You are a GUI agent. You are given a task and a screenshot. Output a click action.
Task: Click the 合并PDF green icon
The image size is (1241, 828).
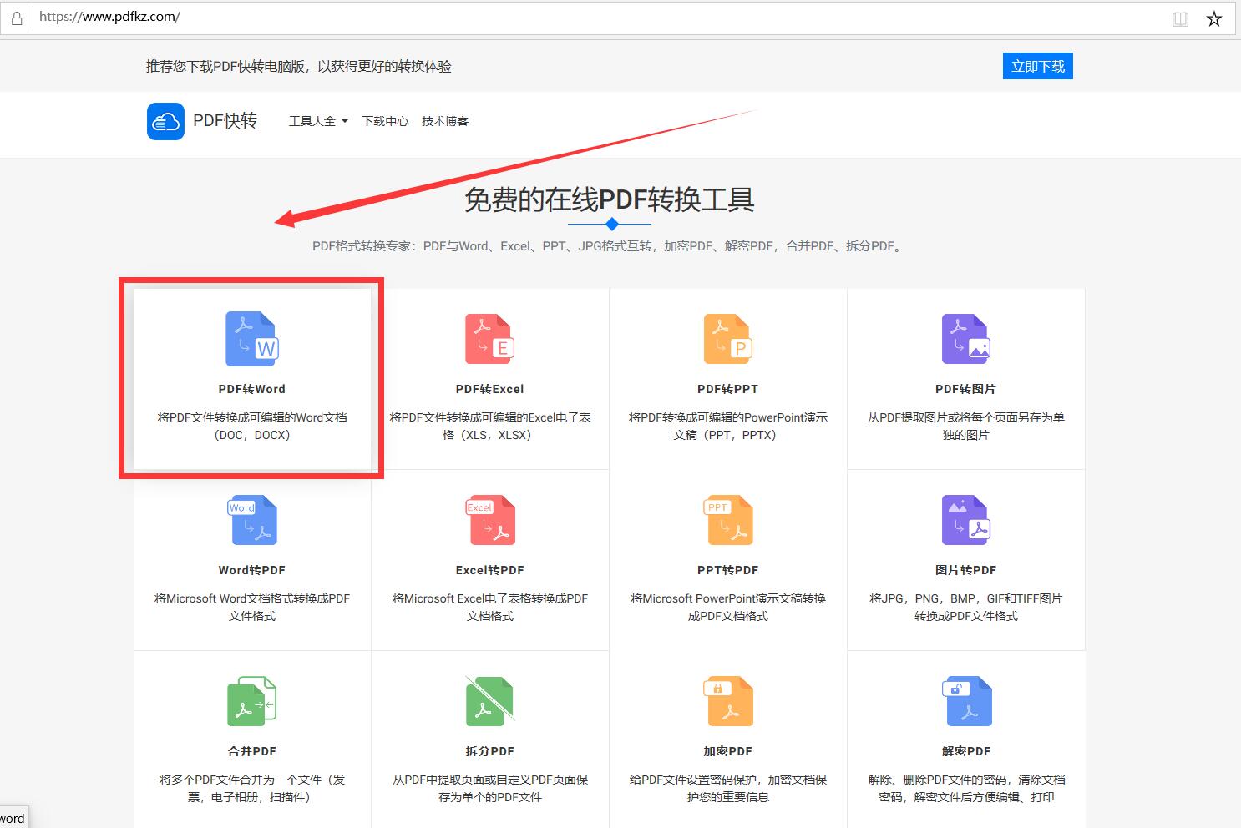251,701
